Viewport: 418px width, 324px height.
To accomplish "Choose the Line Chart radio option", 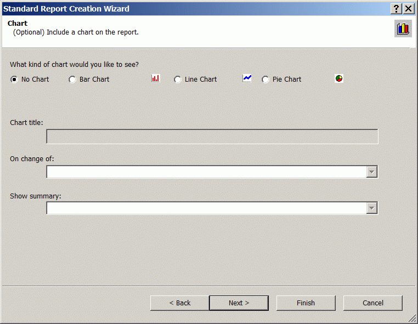I will 178,79.
